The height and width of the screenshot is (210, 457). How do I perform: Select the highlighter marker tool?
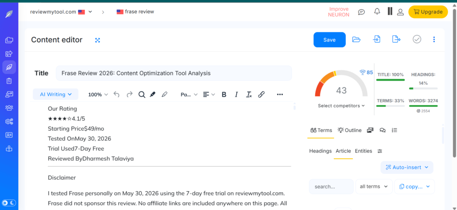click(x=153, y=95)
